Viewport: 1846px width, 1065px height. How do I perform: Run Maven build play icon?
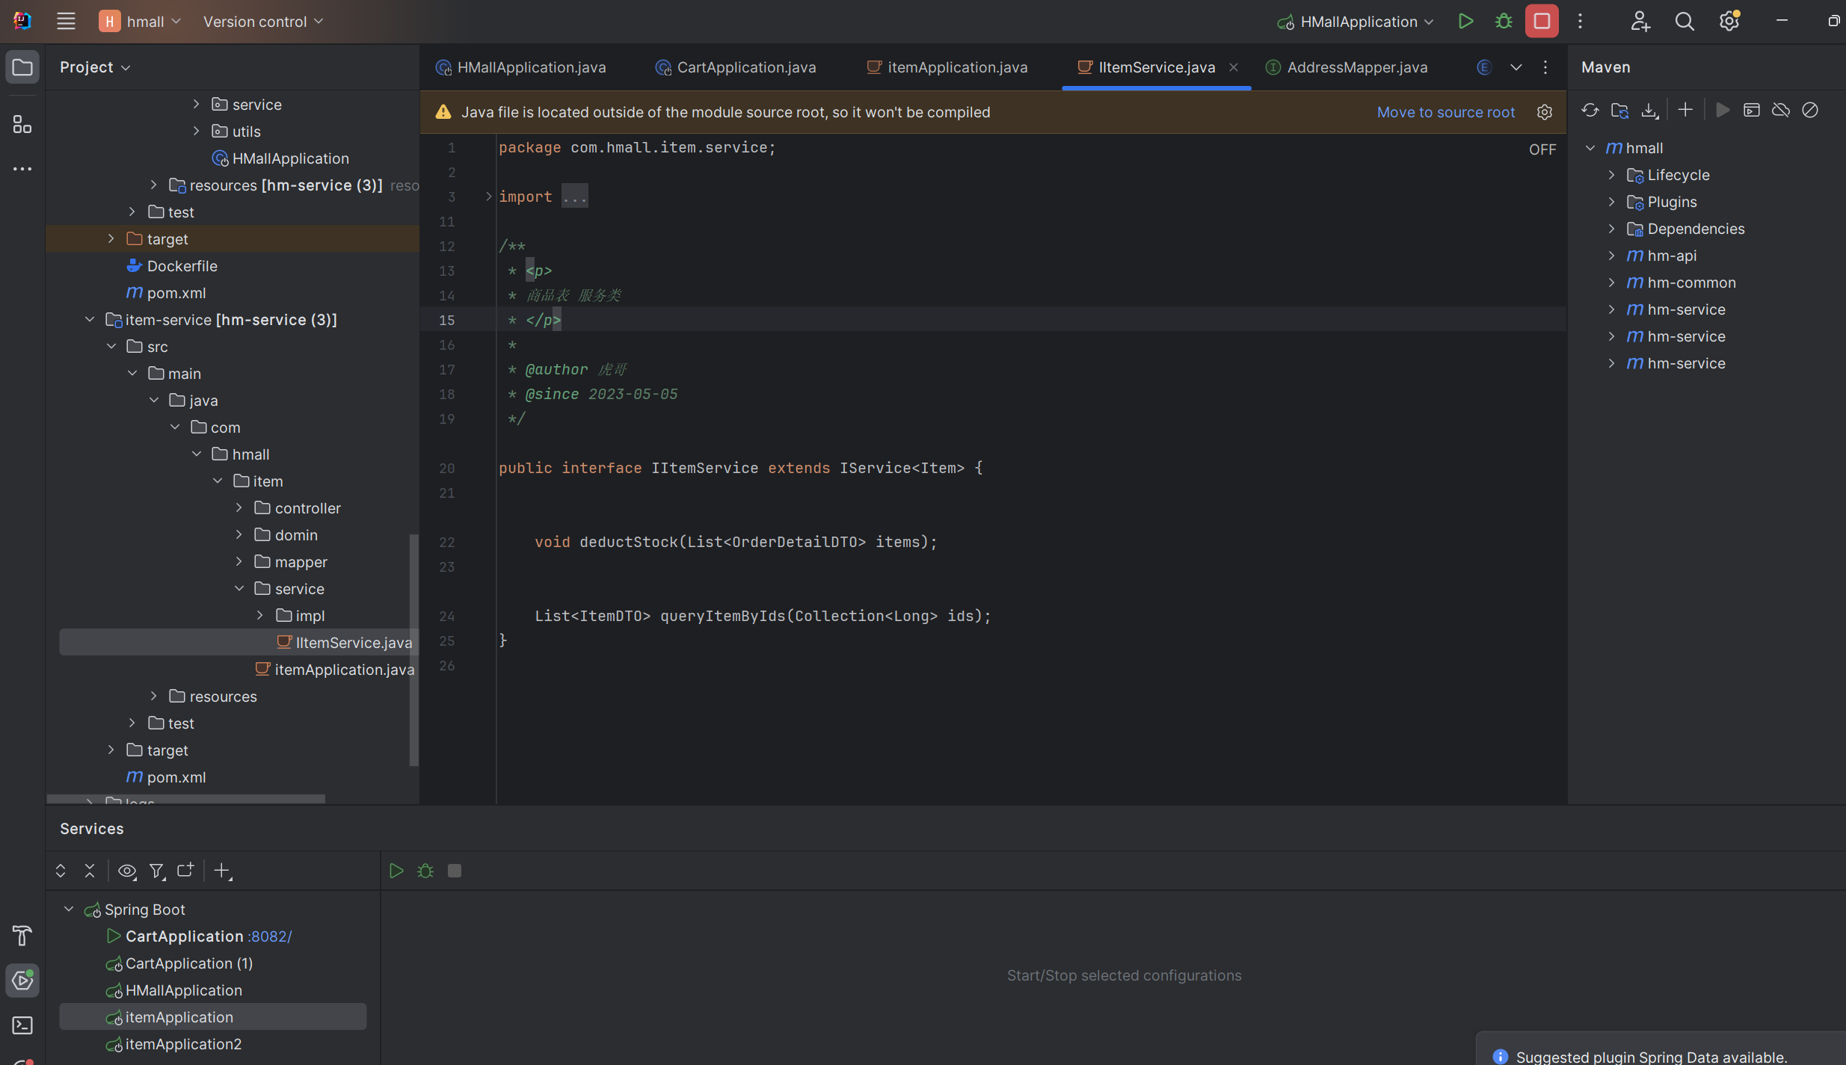pyautogui.click(x=1723, y=111)
